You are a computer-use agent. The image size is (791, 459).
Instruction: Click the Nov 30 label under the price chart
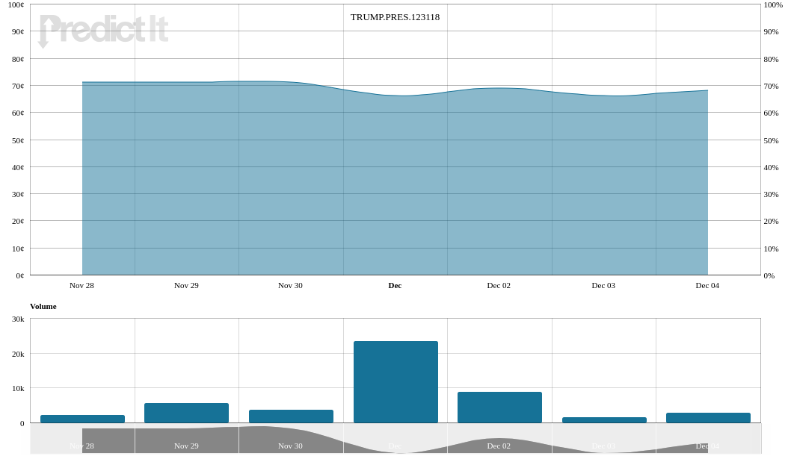coord(290,285)
